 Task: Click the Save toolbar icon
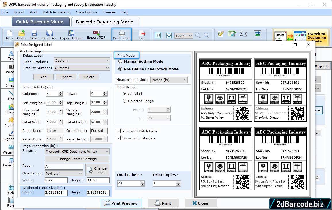click(x=34, y=35)
